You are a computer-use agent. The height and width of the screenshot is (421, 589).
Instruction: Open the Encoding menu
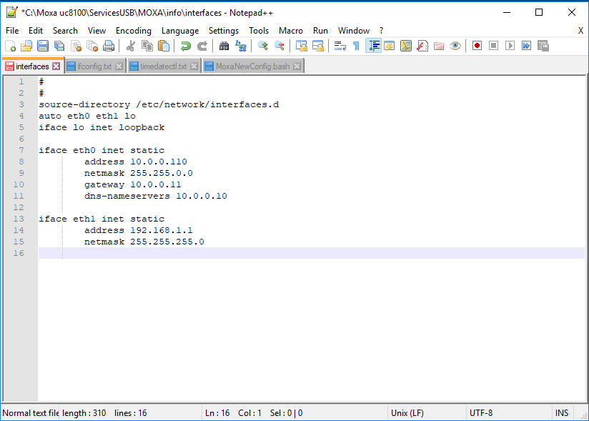pyautogui.click(x=133, y=31)
